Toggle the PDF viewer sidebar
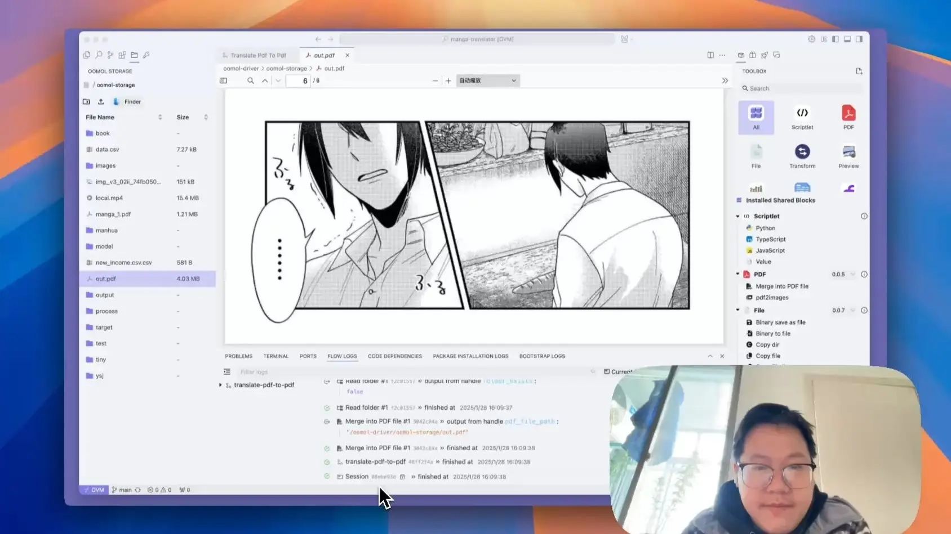 click(x=224, y=80)
